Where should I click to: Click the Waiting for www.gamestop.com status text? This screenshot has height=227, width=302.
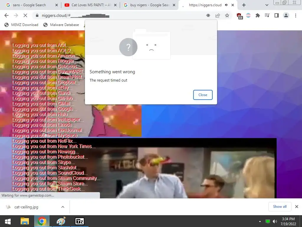click(x=27, y=195)
